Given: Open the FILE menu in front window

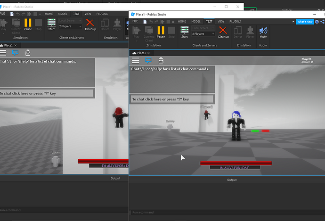Looking at the screenshot, I should point(135,21).
